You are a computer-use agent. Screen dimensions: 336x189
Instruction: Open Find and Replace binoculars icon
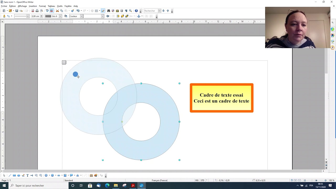(x=108, y=11)
